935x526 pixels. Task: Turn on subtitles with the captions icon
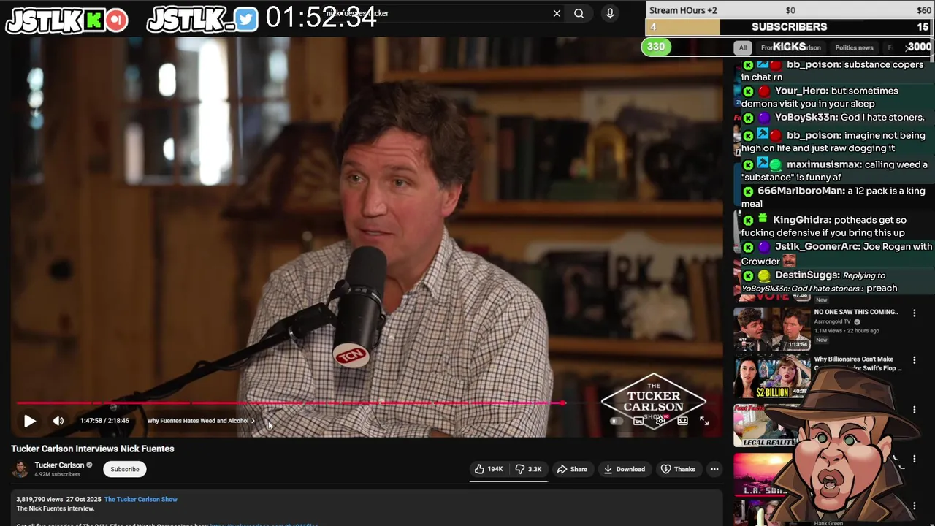638,421
